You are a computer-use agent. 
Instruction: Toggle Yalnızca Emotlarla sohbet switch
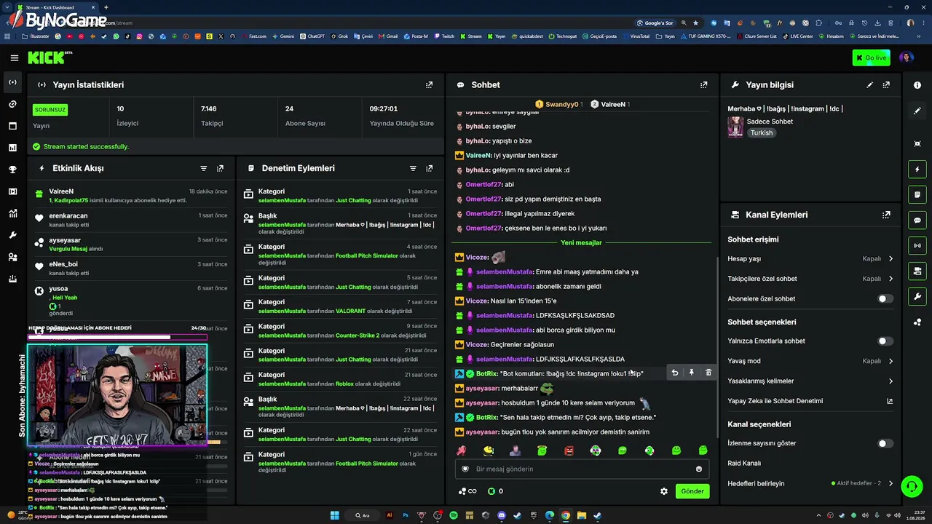point(885,341)
